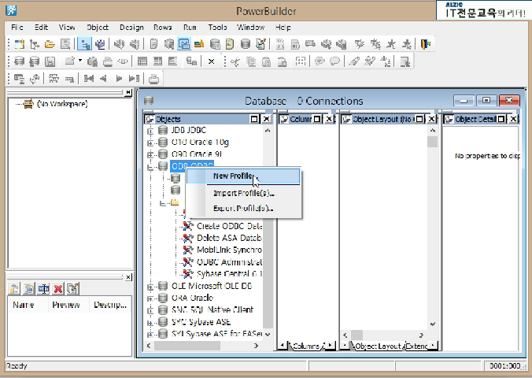
Task: Expand the O90 Oracle 9i node
Action: click(150, 155)
